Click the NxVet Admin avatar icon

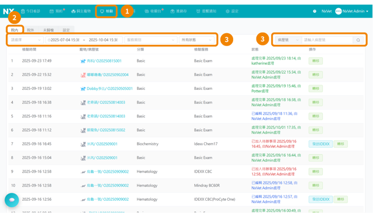(338, 11)
